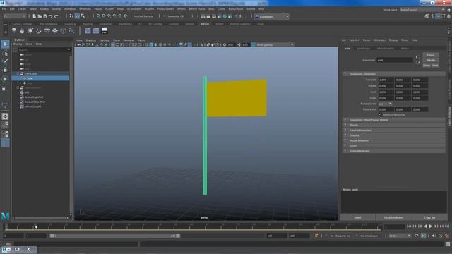Click the Load Attributes button
This screenshot has width=452, height=254.
click(393, 217)
